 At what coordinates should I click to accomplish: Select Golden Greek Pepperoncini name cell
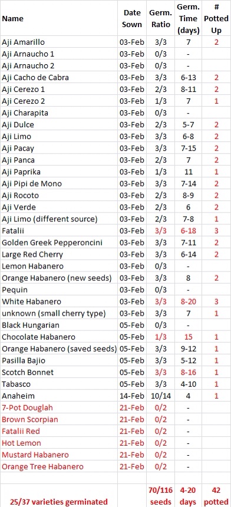59,243
